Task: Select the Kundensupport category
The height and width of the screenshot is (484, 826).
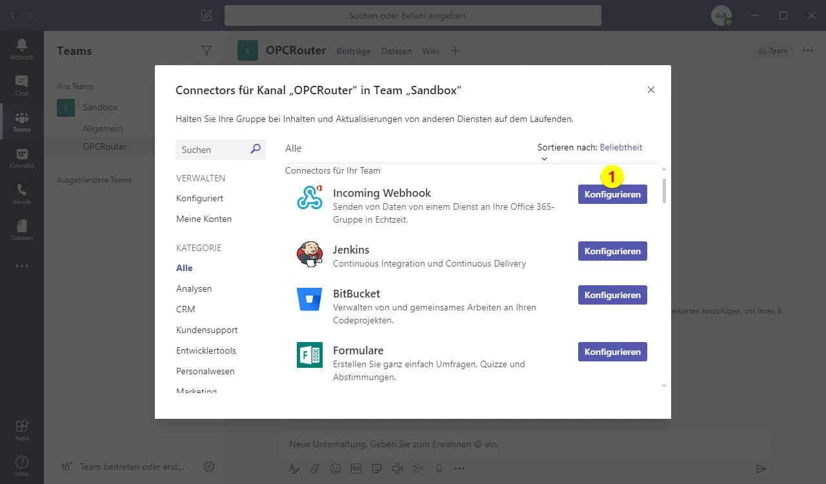Action: [207, 330]
